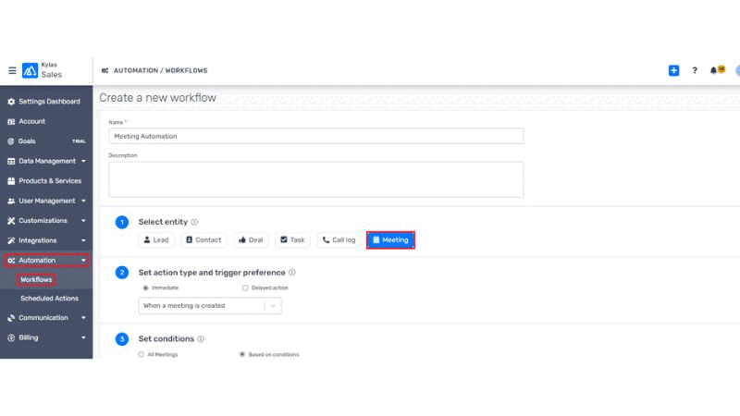Screen dimensions: 740x416
Task: Choose the Meeting entity button
Action: pyautogui.click(x=390, y=239)
